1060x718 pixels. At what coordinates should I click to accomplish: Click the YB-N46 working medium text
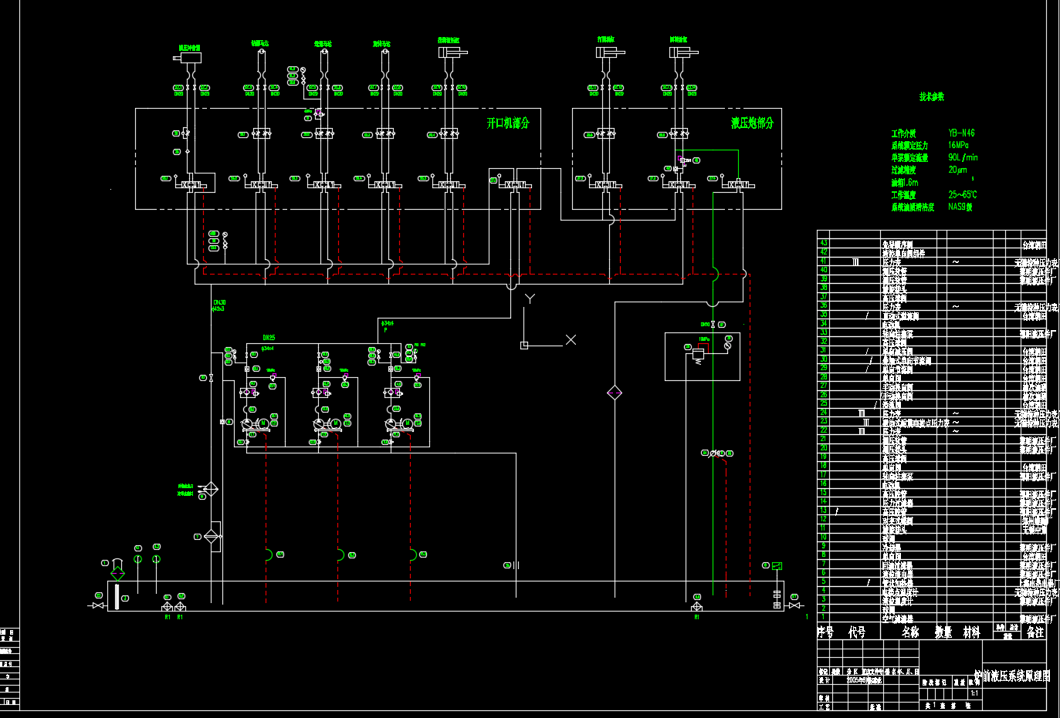961,133
